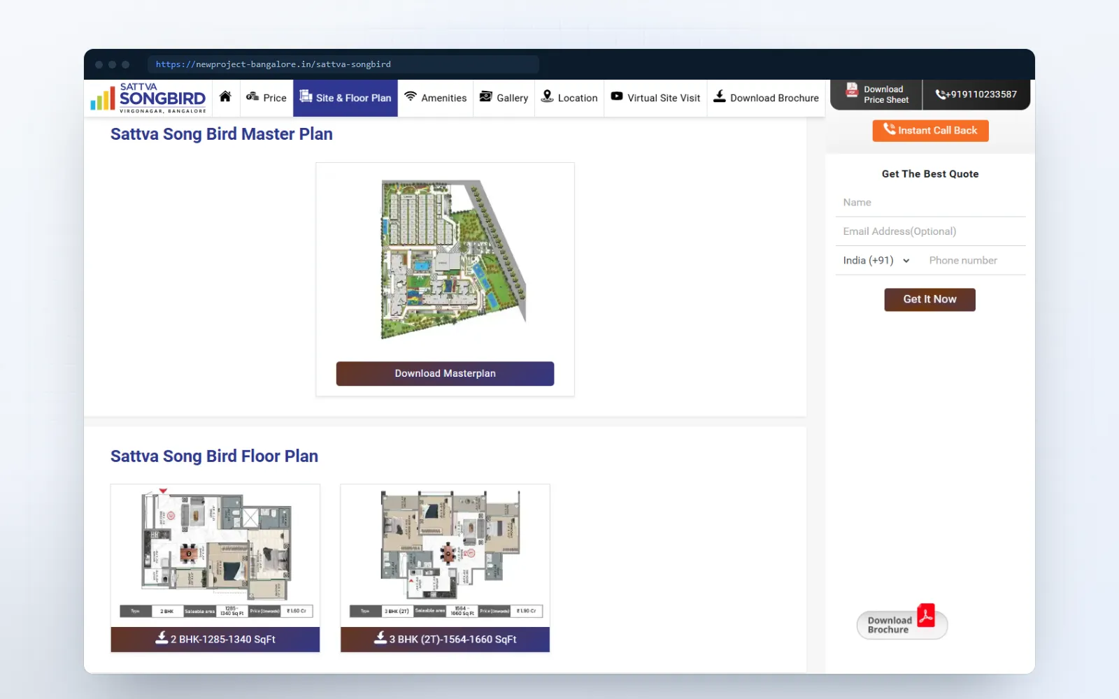
Task: Click the Price Sheet PDF icon
Action: [x=852, y=89]
